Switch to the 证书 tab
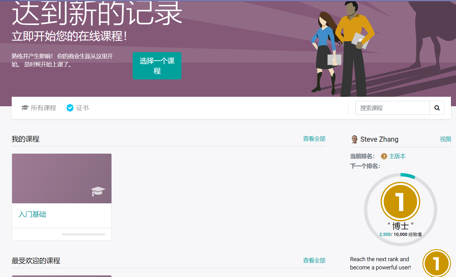 point(82,108)
